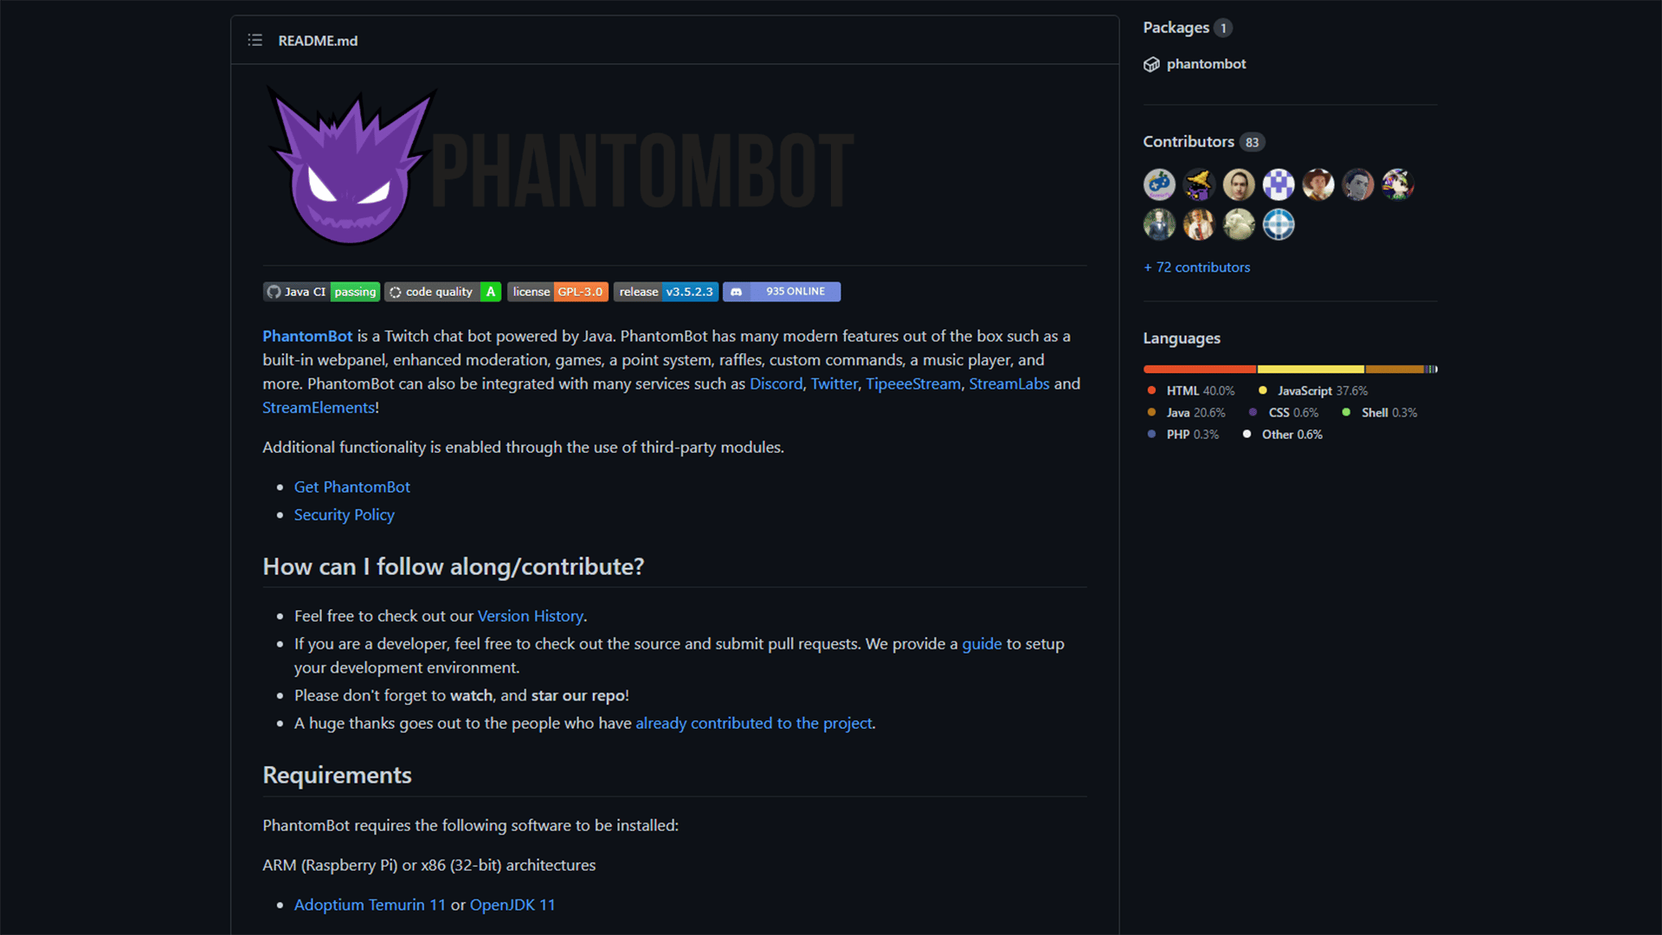The image size is (1662, 935).
Task: Click the GPL-3.0 license badge
Action: click(557, 292)
